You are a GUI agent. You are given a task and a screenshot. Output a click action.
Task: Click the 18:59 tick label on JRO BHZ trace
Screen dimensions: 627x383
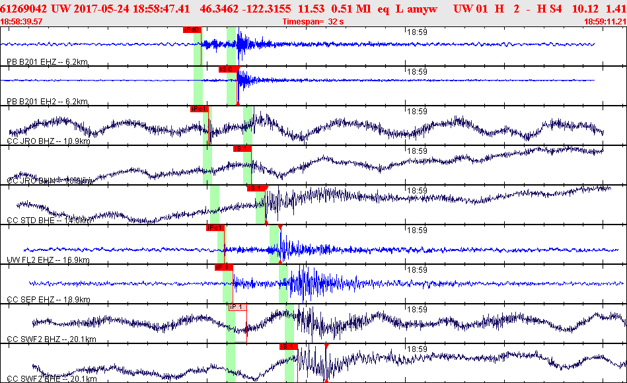click(417, 112)
